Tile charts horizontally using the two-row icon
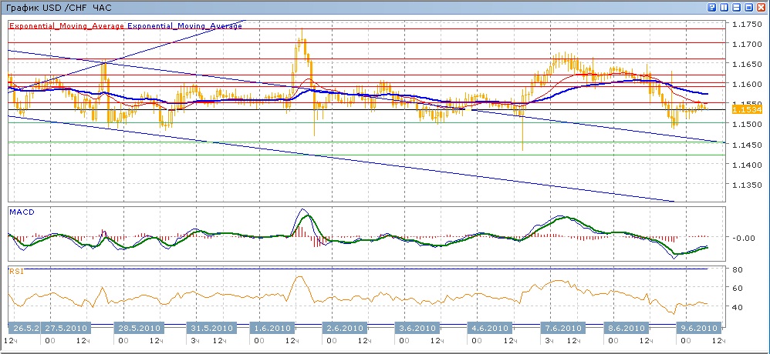 tap(736, 7)
